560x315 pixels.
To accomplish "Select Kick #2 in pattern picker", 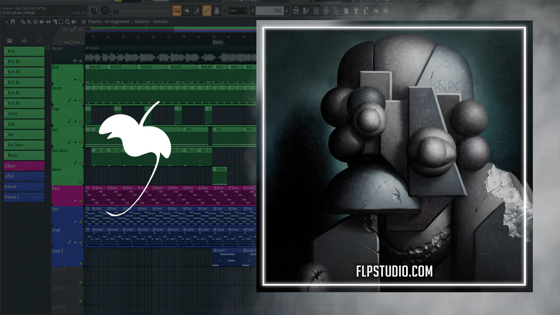I will (24, 62).
